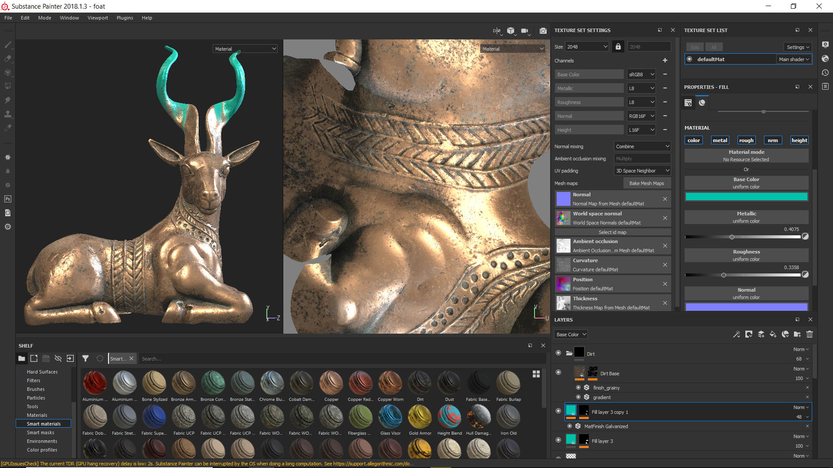Open the Viewport menu
This screenshot has width=833, height=468.
pos(98,18)
